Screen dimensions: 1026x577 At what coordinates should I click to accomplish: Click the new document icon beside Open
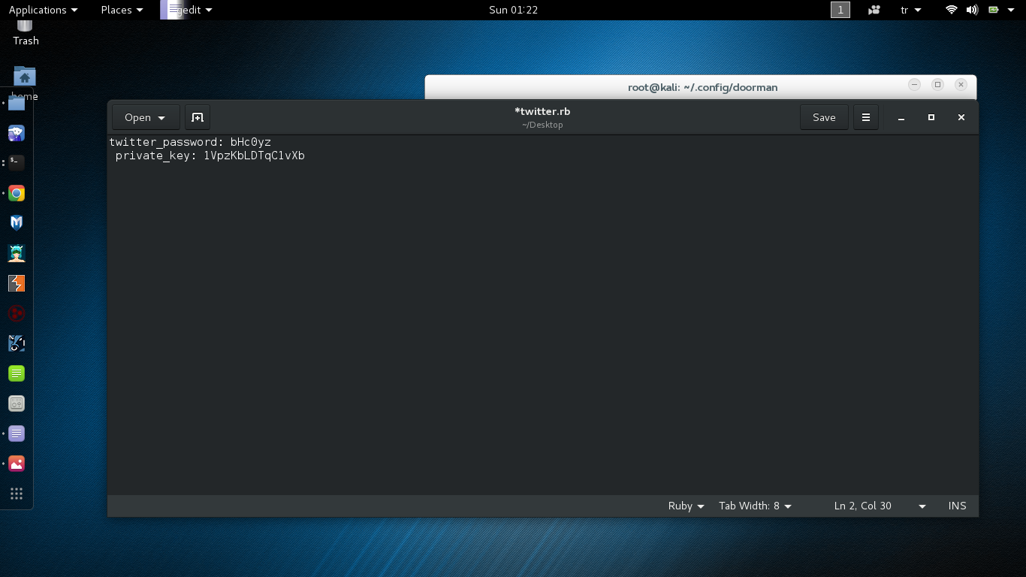(x=198, y=117)
